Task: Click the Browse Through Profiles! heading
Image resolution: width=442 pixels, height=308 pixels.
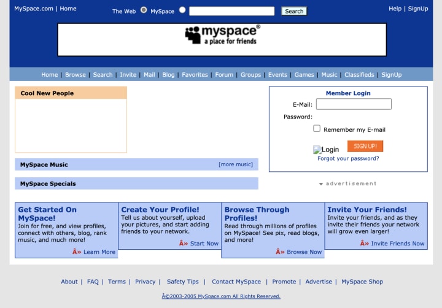Action: tap(257, 214)
